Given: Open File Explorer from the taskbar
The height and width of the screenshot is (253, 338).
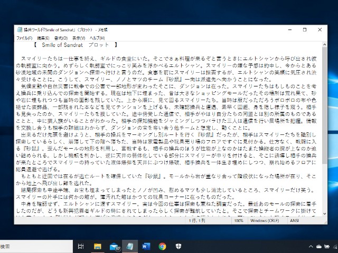Looking at the screenshot, I should click(x=97, y=246).
